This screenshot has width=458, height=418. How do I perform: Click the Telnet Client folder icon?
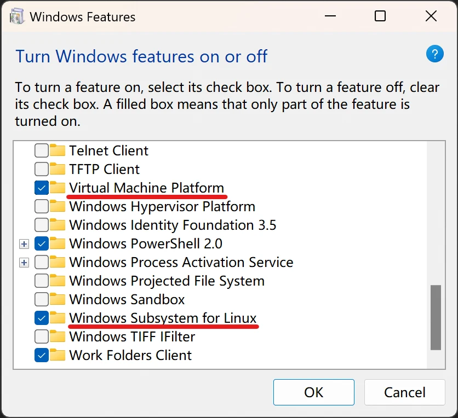click(x=58, y=150)
